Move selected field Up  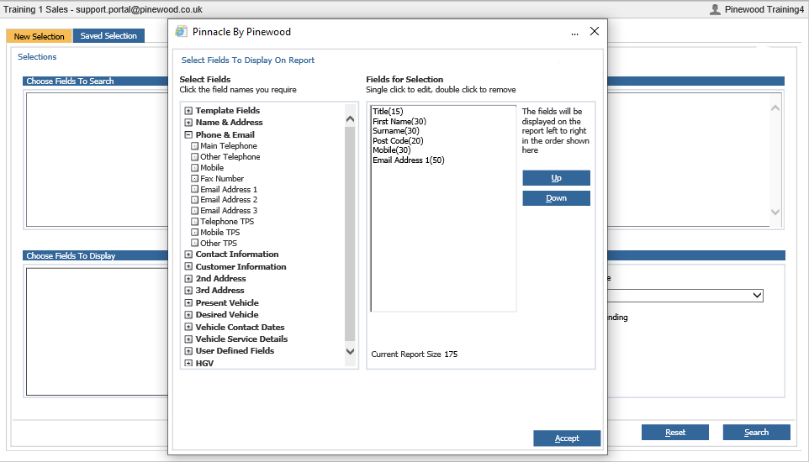pos(556,178)
